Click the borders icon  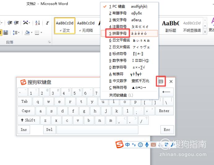click(37, 33)
